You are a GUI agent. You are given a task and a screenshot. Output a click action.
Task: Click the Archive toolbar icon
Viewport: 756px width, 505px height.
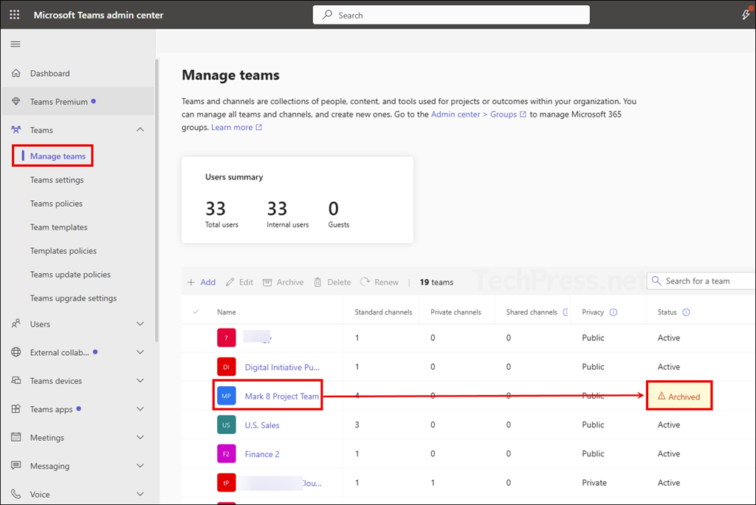(x=283, y=281)
